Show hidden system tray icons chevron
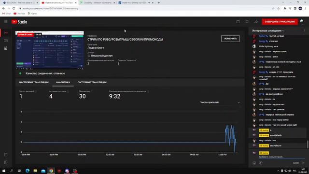309x174 pixels. [278, 171]
